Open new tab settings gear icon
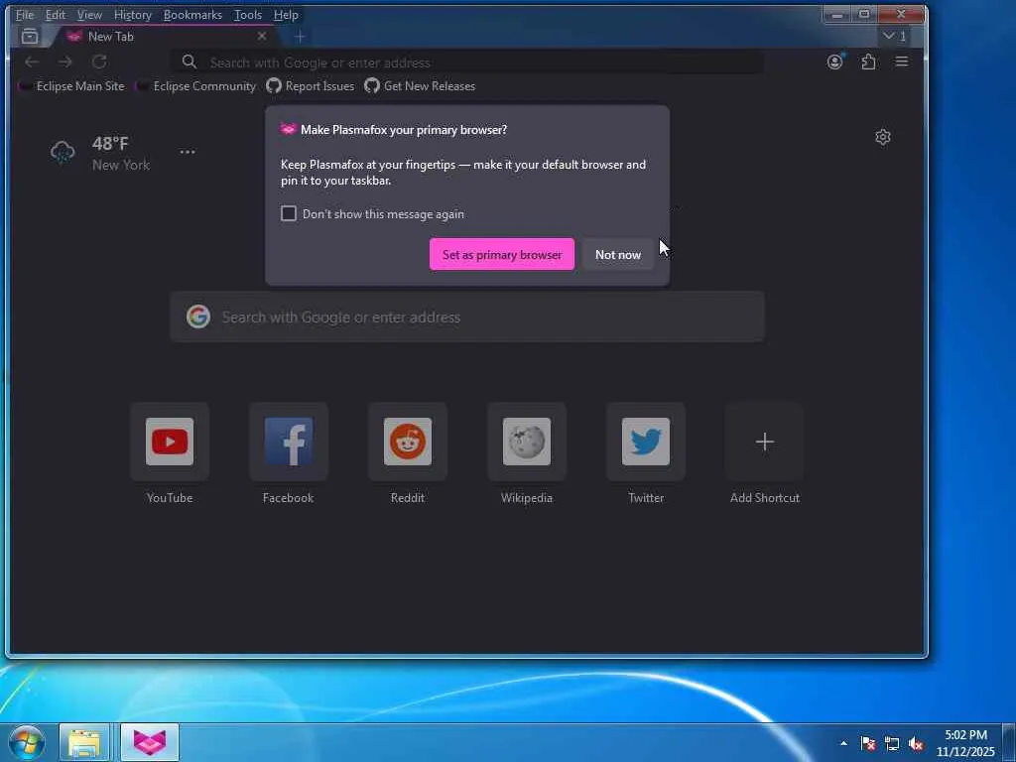1016x762 pixels. 882,137
